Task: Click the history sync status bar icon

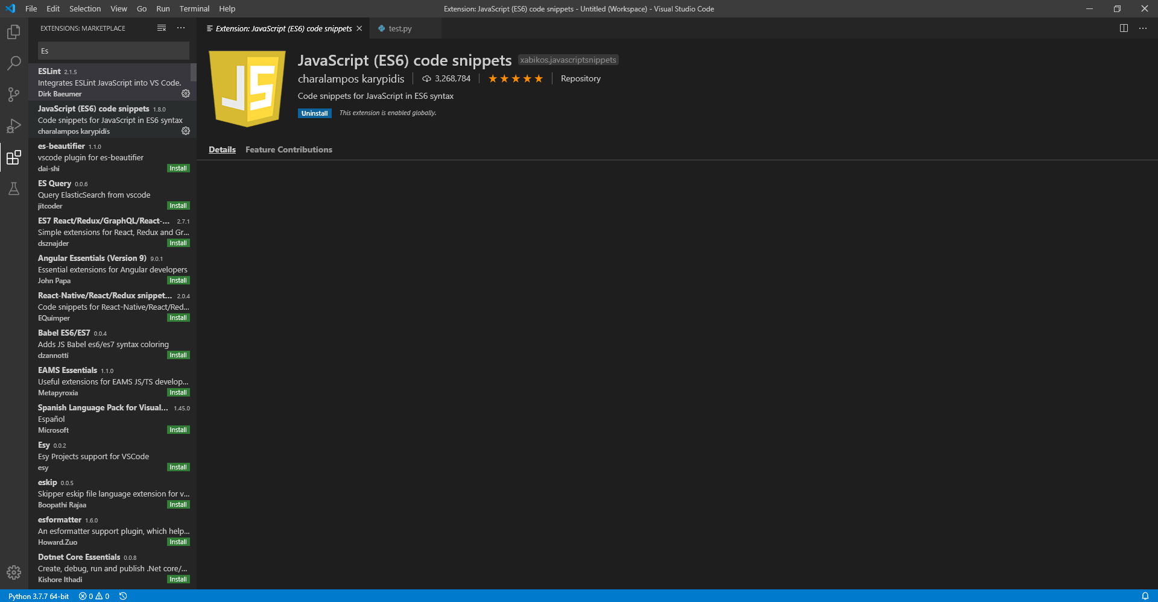Action: [x=123, y=596]
